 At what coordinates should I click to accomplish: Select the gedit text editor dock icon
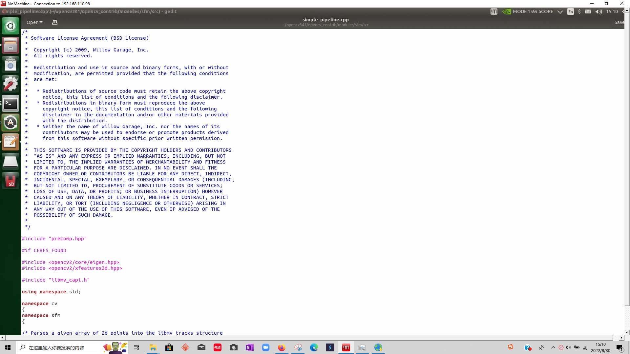click(10, 142)
